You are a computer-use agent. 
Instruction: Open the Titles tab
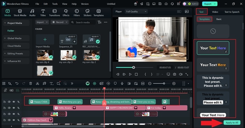[43, 13]
